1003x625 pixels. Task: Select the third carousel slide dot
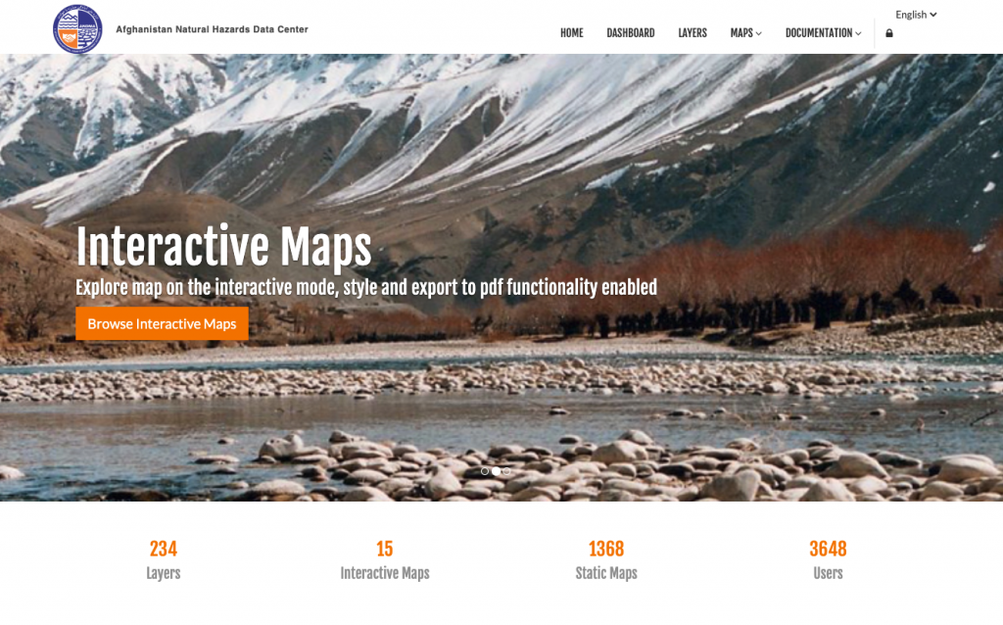point(506,471)
